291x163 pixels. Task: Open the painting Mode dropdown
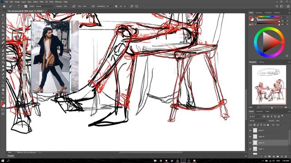45,6
